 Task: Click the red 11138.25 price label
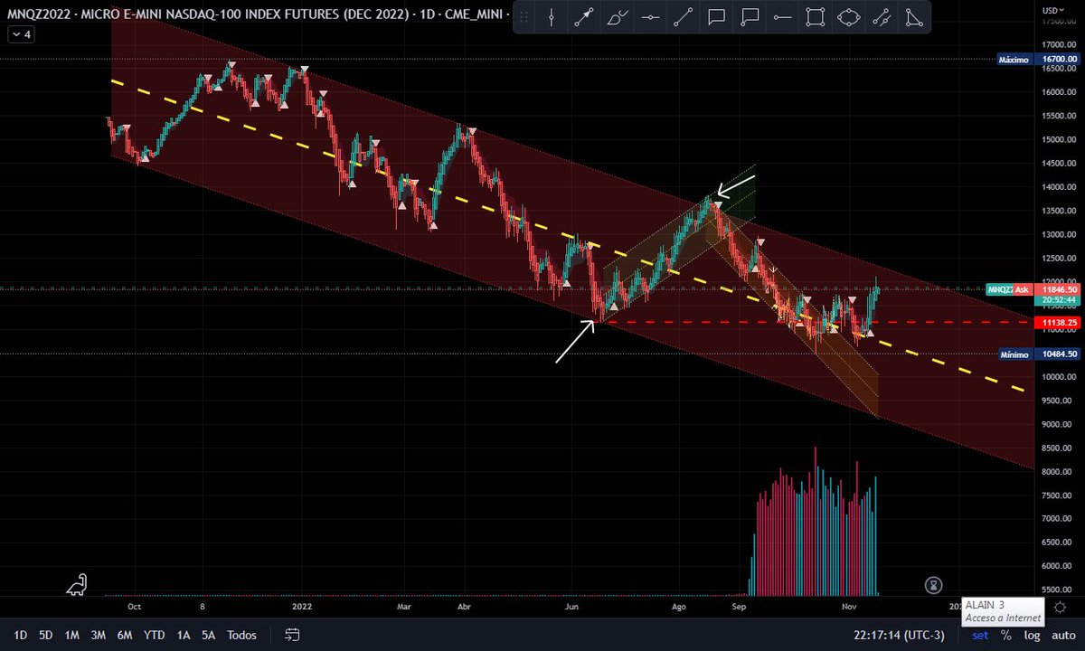(x=1059, y=322)
